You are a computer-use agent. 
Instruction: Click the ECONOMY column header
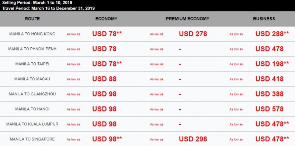point(106,19)
